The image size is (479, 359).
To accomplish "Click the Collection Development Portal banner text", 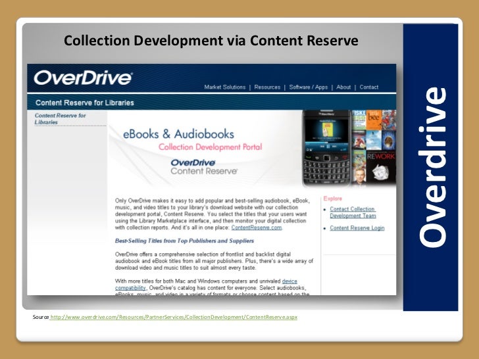I will pos(210,147).
